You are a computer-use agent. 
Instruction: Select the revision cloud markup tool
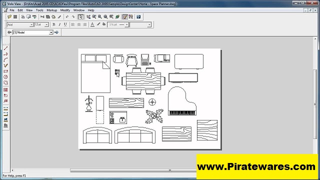pos(5,83)
